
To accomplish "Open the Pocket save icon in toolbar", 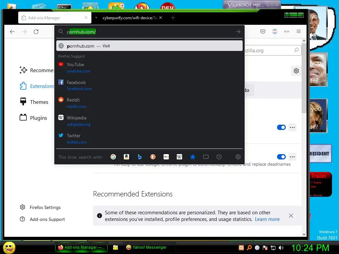I will point(263,31).
